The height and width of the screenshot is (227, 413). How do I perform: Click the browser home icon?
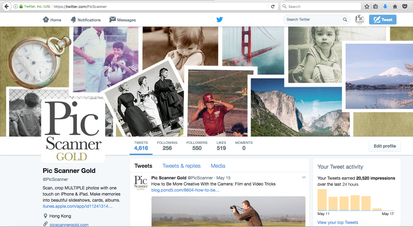click(395, 6)
